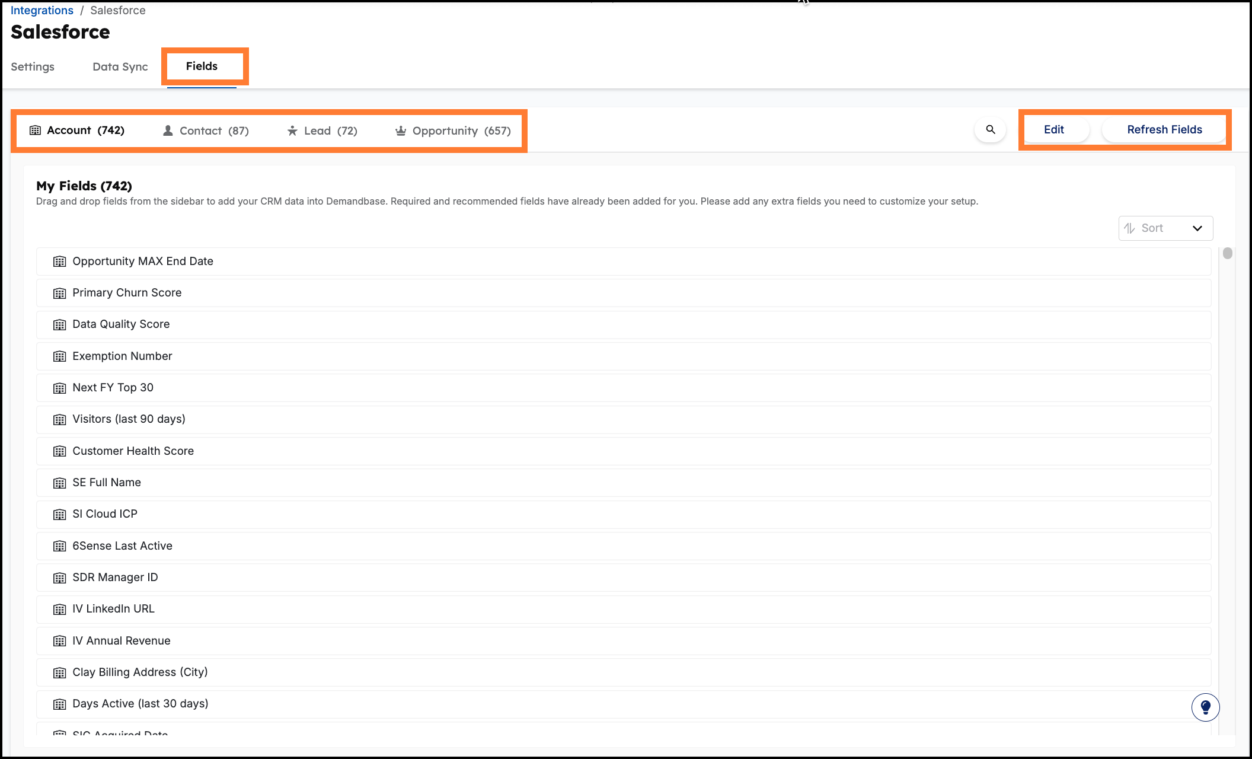Select the SI Cloud ICP field
1252x759 pixels.
pos(624,514)
